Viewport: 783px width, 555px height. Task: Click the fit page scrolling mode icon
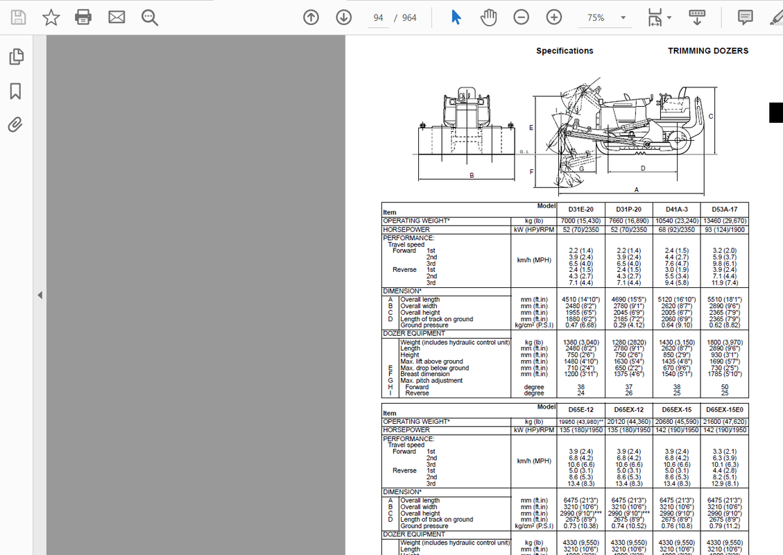click(x=655, y=17)
